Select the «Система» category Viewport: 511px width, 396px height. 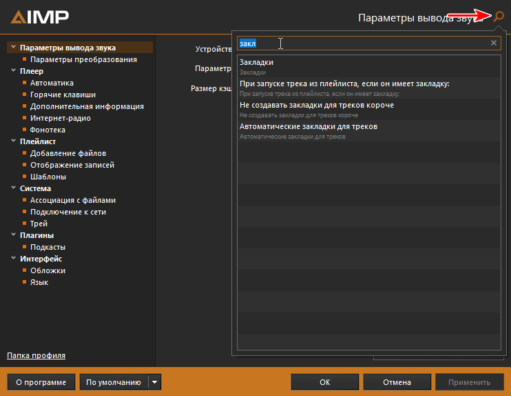(x=36, y=189)
